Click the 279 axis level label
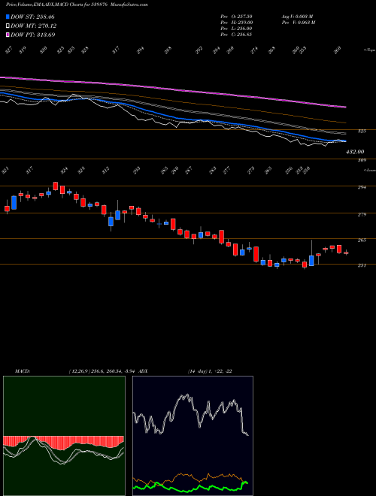 [x=362, y=214]
